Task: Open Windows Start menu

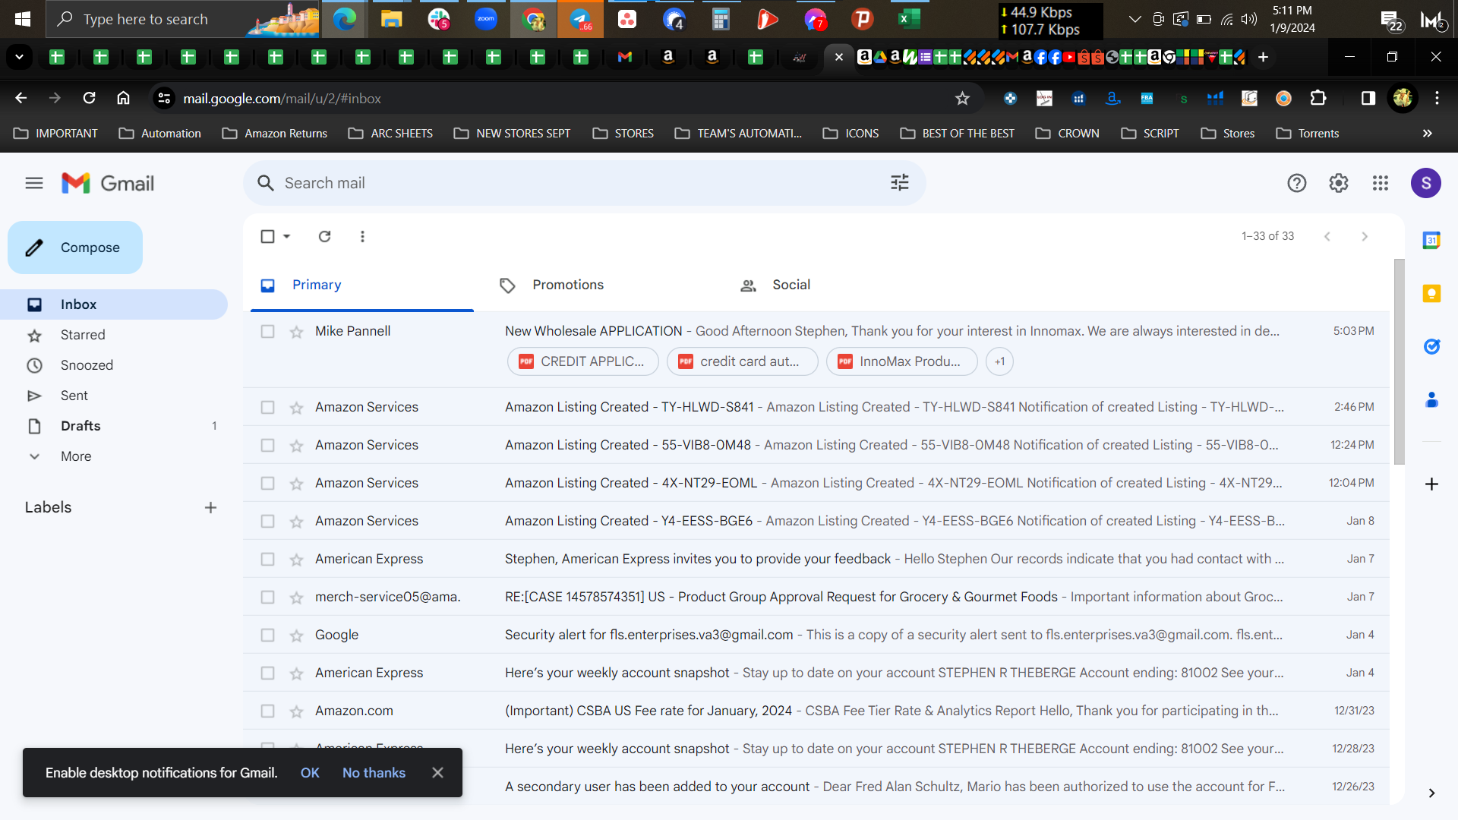Action: tap(23, 19)
